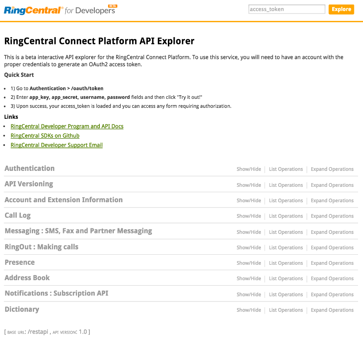
Task: Expand the Authentication section heading
Action: pyautogui.click(x=29, y=168)
